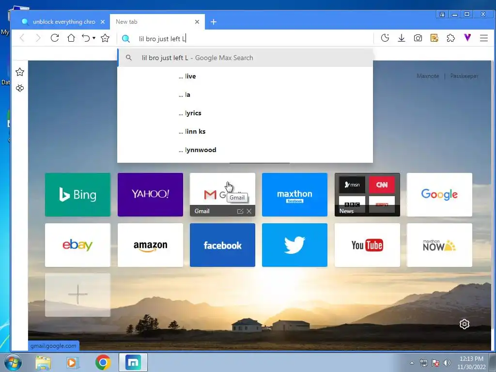Image resolution: width=496 pixels, height=372 pixels.
Task: Open the volume speaker tray icon
Action: tap(447, 363)
